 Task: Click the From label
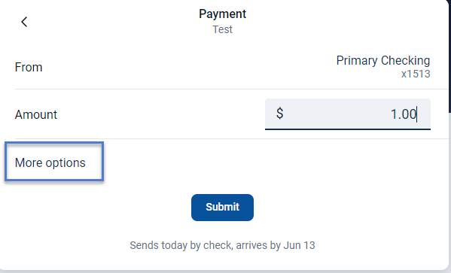pos(29,67)
